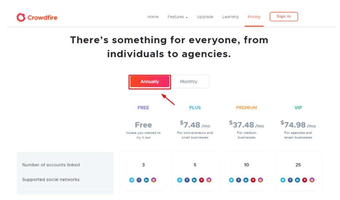
Task: Click the Twitter icon under the Free plan
Action: tap(131, 180)
